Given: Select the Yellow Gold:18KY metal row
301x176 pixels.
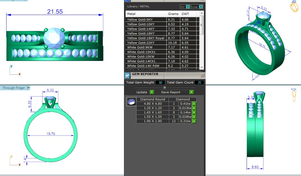Looking at the screenshot, I should tap(146, 33).
